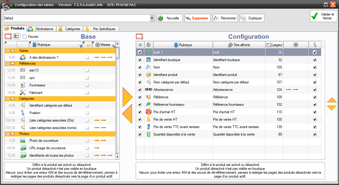Click the angry face icon of Prix d'achat HT
This screenshot has width=339, height=185.
pos(148,112)
